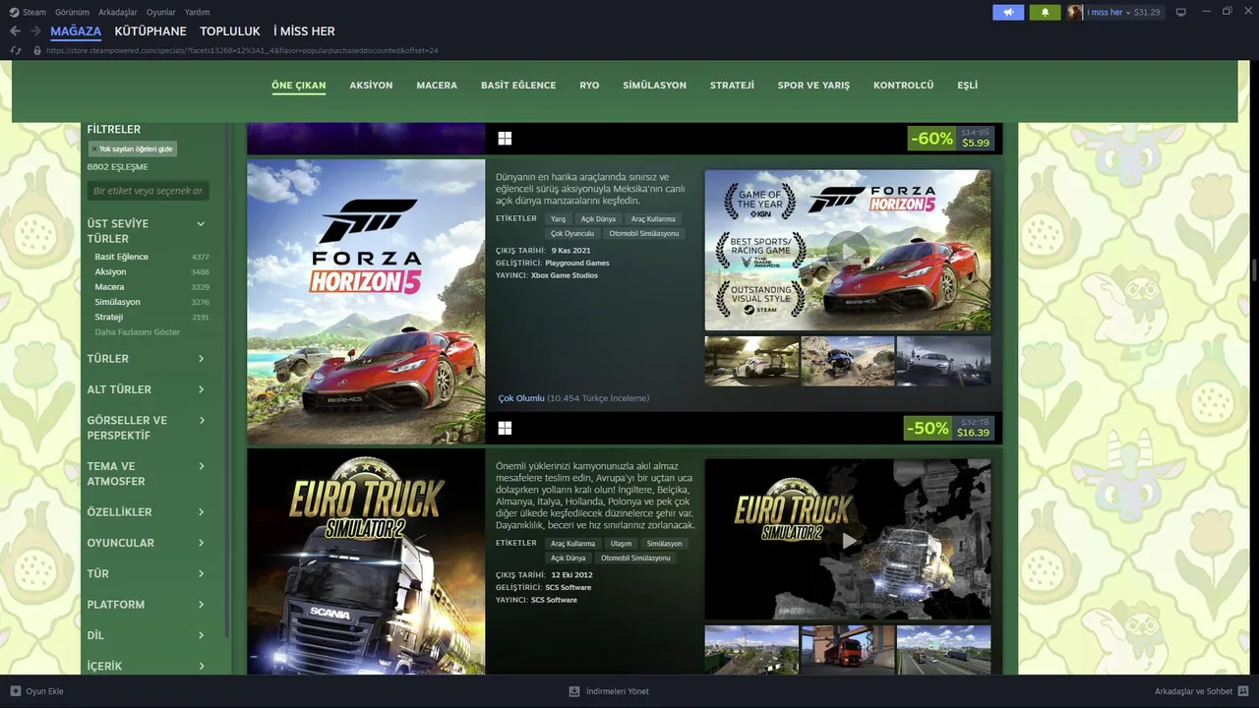Reload the store page with refresh icon
The image size is (1259, 708).
(x=16, y=50)
